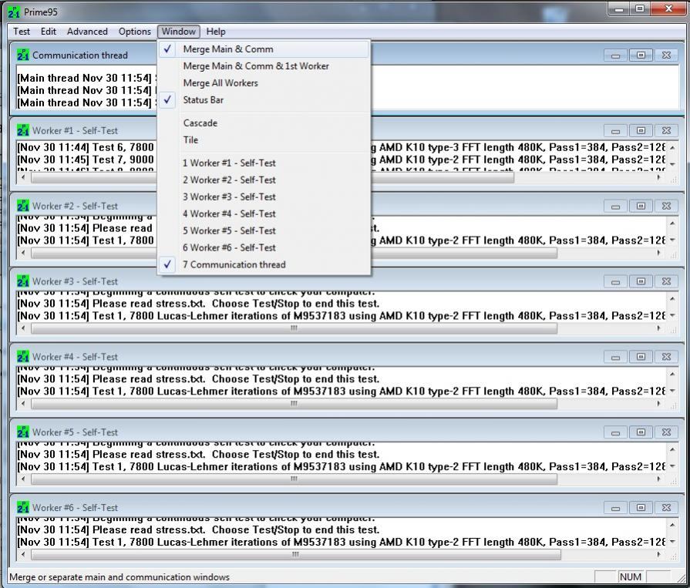Click the Worker #3 window icon
Viewport: 690px width, 588px height.
pos(23,281)
